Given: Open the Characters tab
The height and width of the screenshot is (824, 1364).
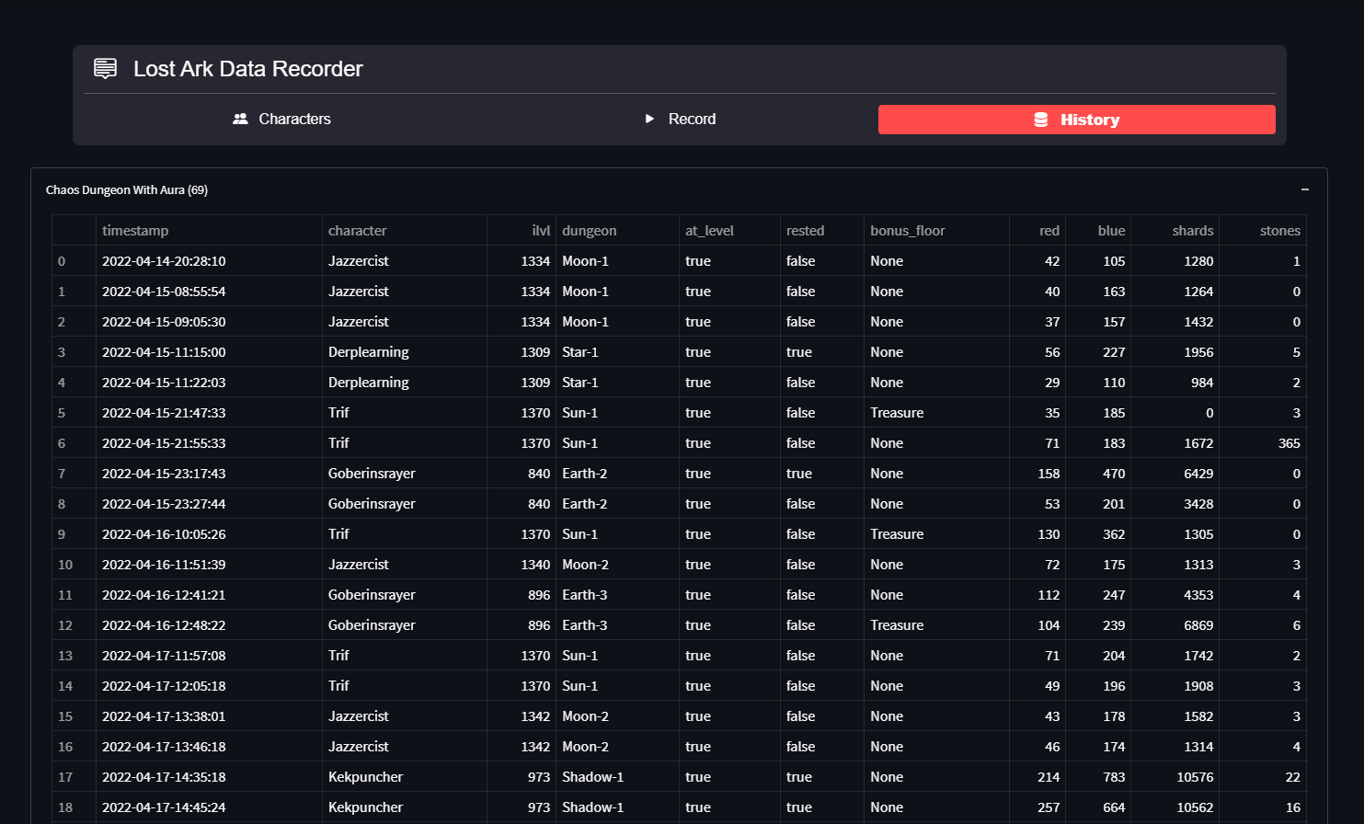Looking at the screenshot, I should point(282,119).
